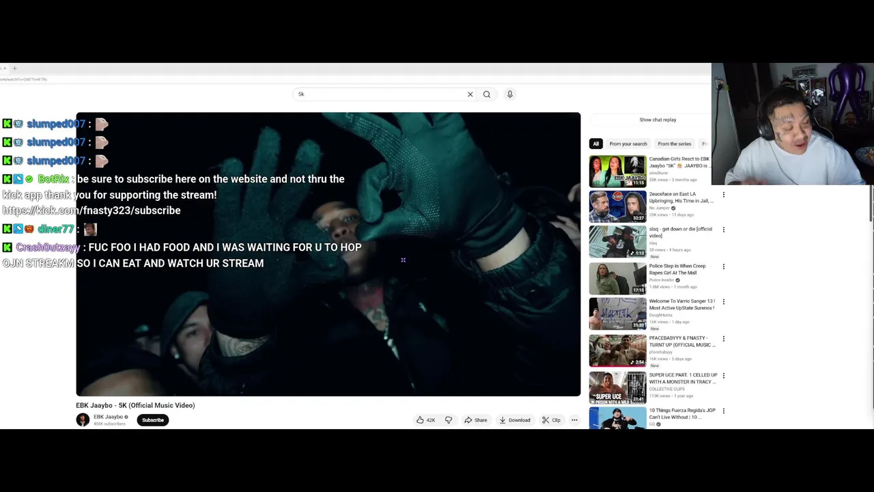Open options for slaq video
This screenshot has height=492, width=874.
pyautogui.click(x=723, y=230)
